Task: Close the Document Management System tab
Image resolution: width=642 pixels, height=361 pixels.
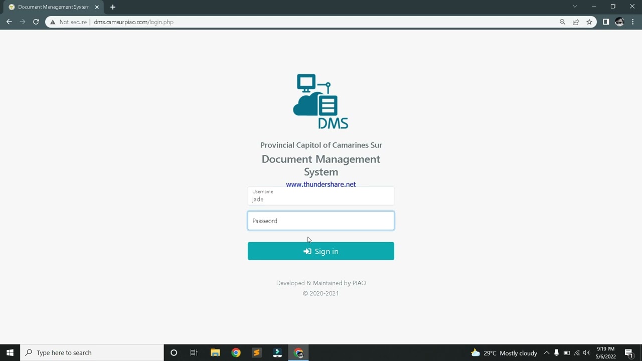Action: (x=97, y=7)
